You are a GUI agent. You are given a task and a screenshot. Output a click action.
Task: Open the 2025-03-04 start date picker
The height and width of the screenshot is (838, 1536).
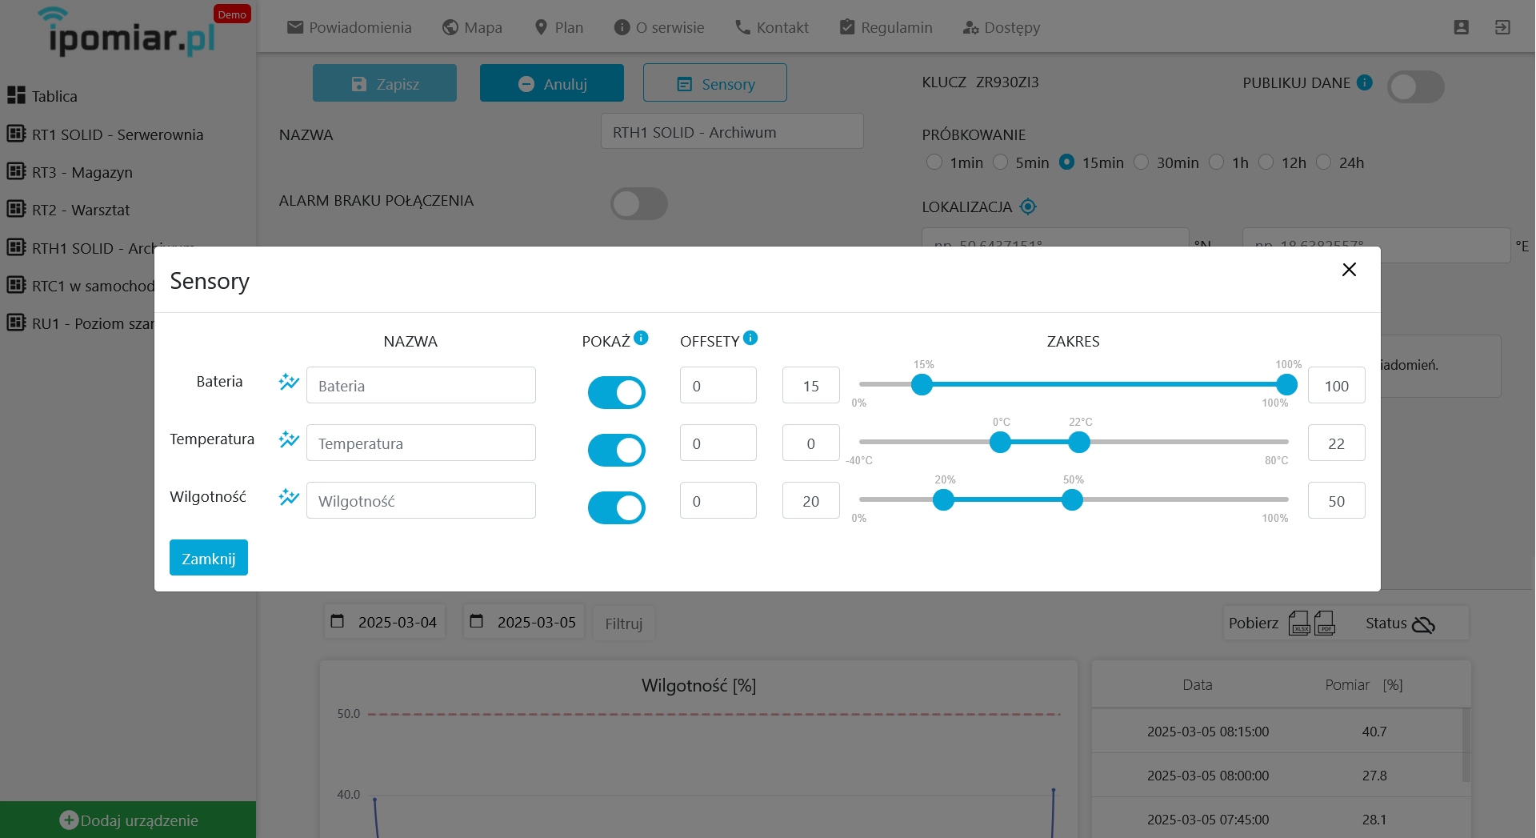[385, 622]
